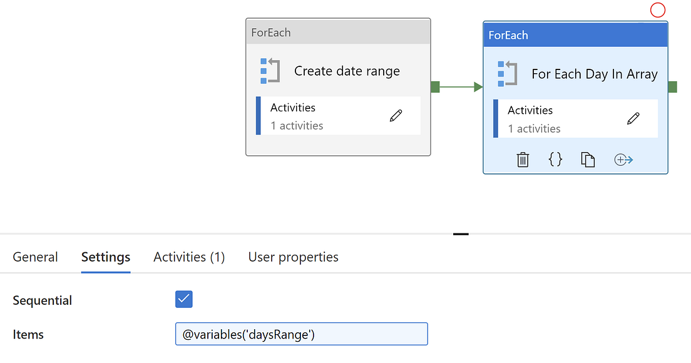Clone the For Each Day In Array activity
691x363 pixels.
click(x=588, y=160)
